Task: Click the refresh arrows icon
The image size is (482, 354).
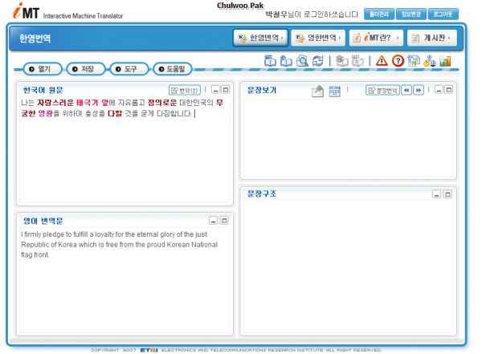Action: pyautogui.click(x=318, y=60)
